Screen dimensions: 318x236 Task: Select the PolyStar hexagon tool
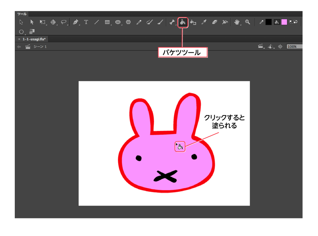pos(128,22)
